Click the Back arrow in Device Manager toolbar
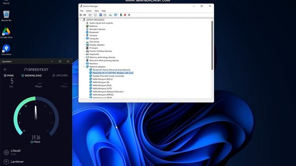296x166 pixels. tap(81, 15)
